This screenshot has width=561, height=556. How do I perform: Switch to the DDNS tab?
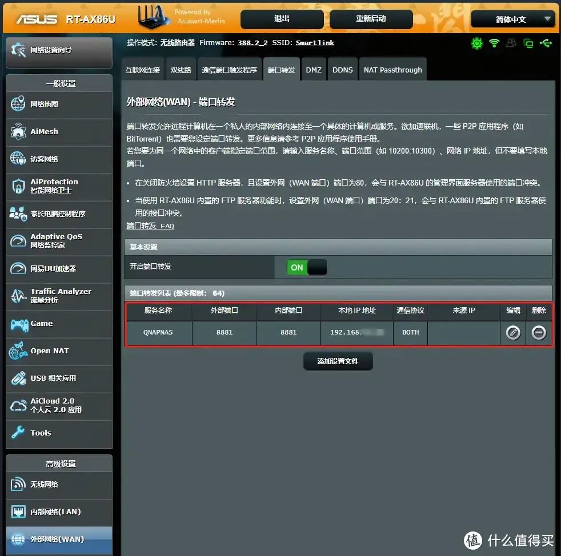[x=342, y=69]
